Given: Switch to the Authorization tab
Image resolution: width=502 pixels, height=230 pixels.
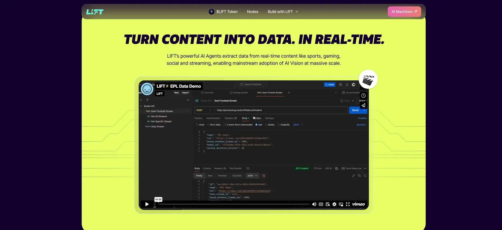Looking at the screenshot, I should coord(213,118).
